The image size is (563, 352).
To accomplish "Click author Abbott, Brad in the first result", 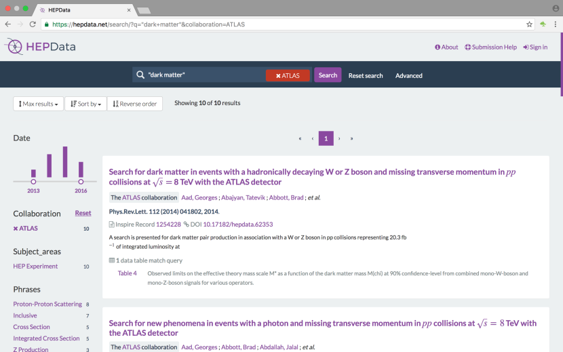I will (286, 197).
